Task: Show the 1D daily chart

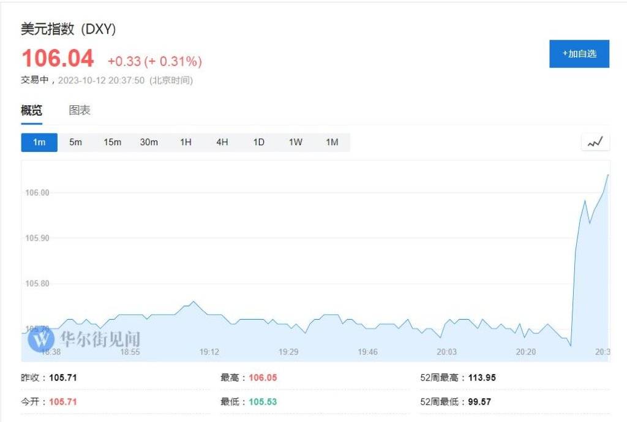Action: [259, 142]
